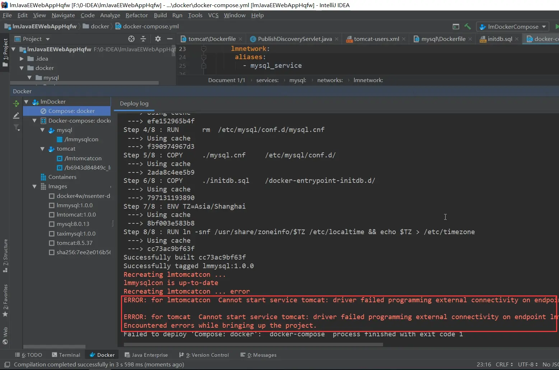Check the mysql:8.0.13 image checkbox
The height and width of the screenshot is (370, 559).
click(x=52, y=224)
